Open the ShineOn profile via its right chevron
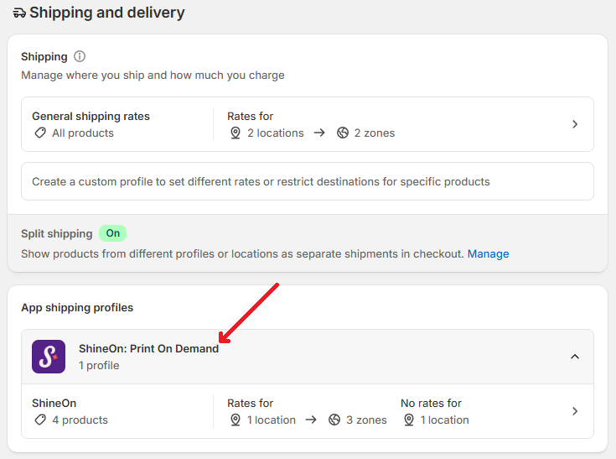Image resolution: width=616 pixels, height=459 pixels. point(575,411)
